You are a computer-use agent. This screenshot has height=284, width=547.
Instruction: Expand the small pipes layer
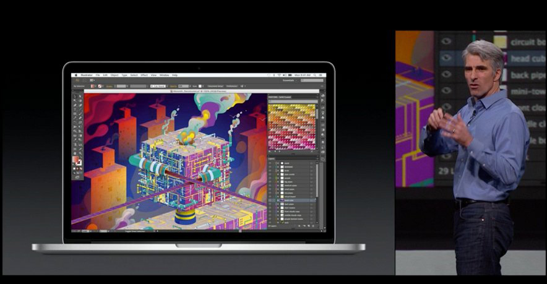tap(278, 189)
